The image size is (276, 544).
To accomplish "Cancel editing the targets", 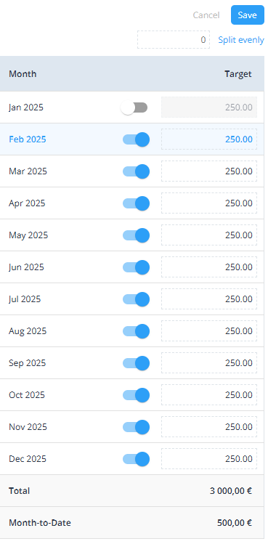I will pyautogui.click(x=206, y=15).
